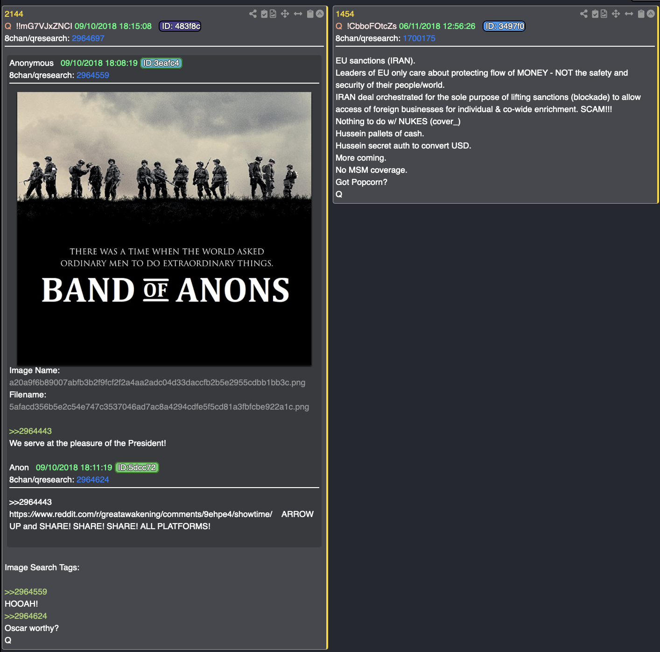The width and height of the screenshot is (660, 652).
Task: Click the circled A icon on post 1454
Action: [651, 14]
